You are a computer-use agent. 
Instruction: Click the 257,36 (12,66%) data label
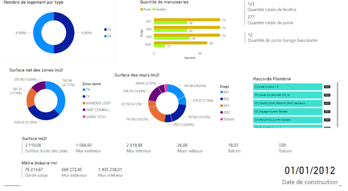tap(25, 79)
